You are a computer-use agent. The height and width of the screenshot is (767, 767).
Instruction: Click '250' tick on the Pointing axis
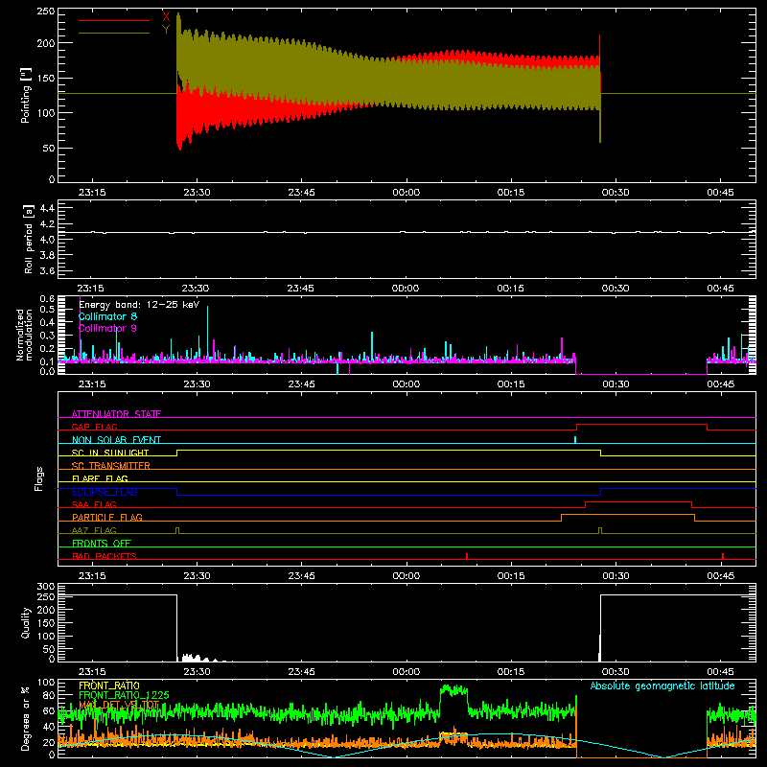pyautogui.click(x=46, y=11)
